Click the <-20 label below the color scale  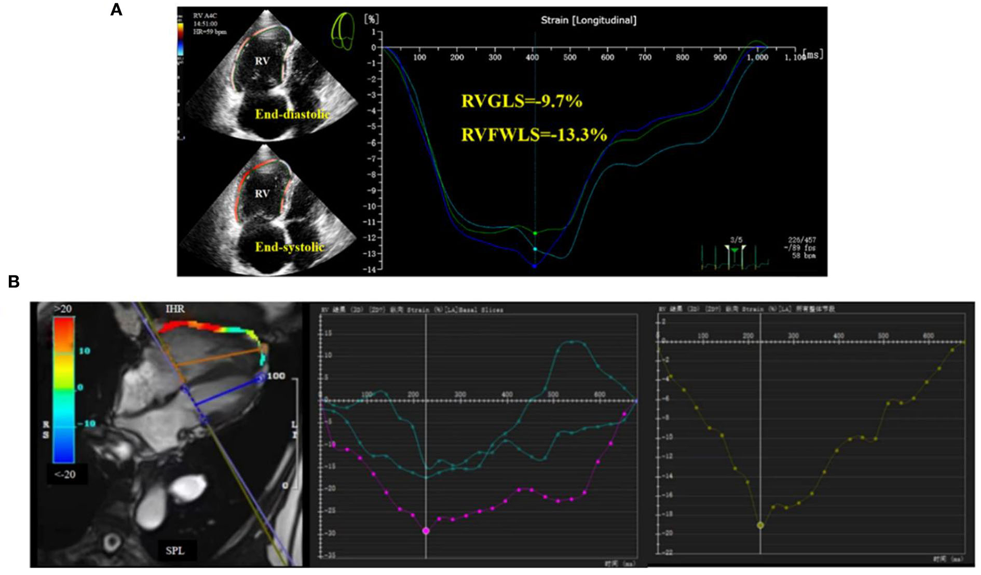coord(65,474)
